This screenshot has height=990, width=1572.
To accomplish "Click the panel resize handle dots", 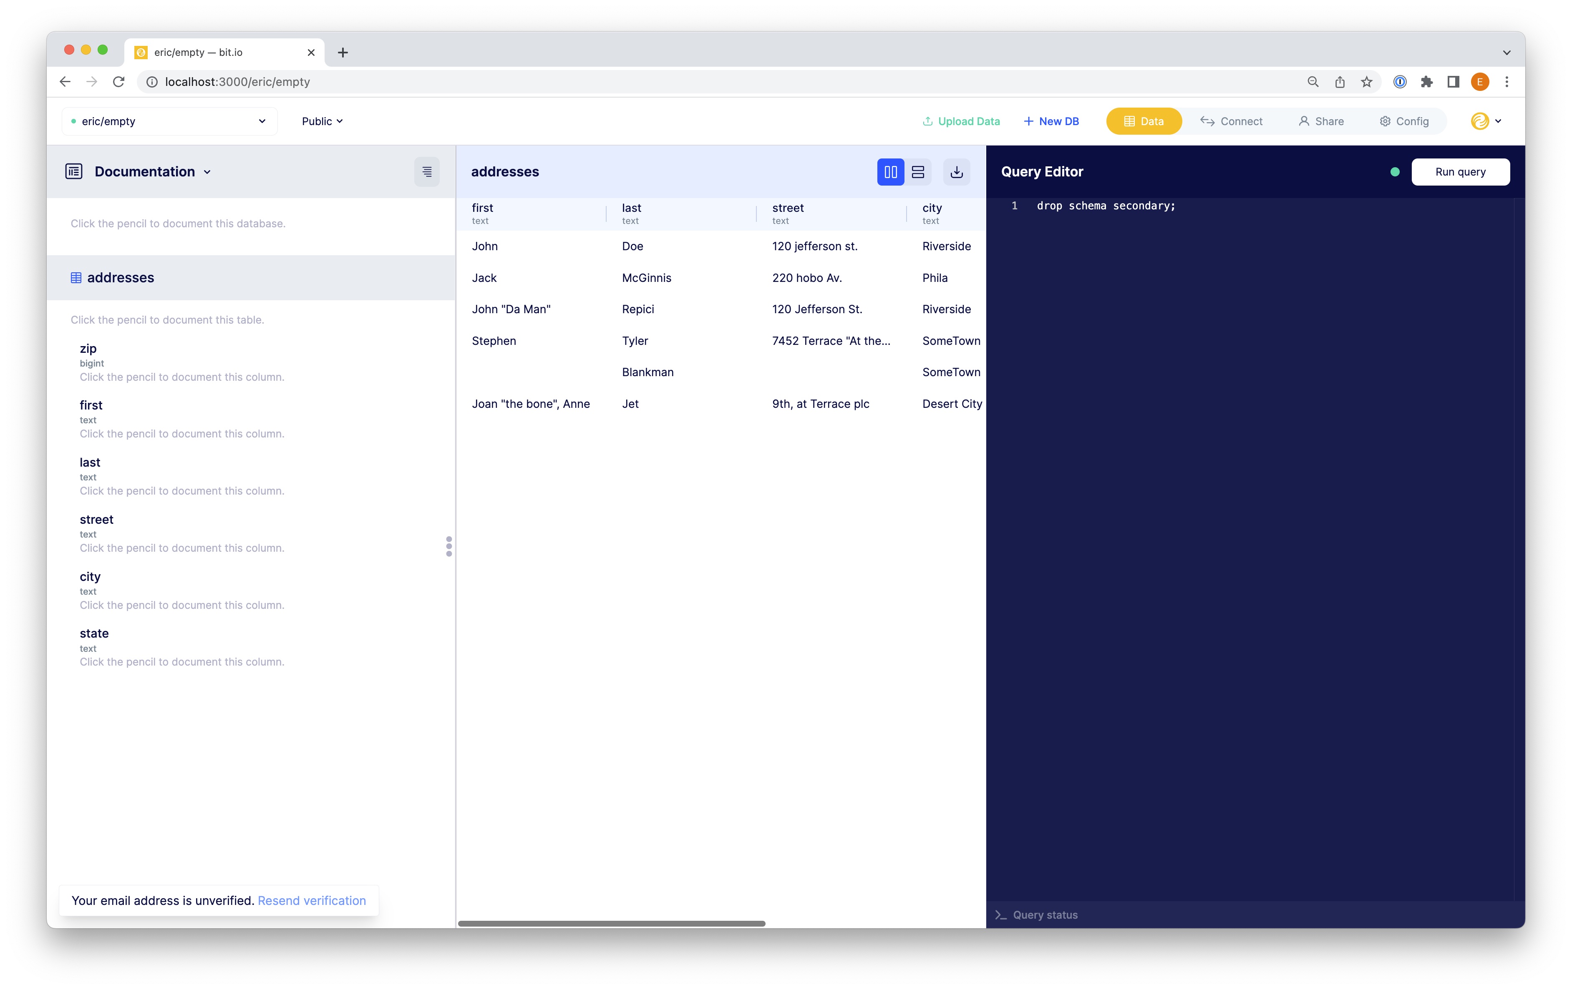I will click(448, 546).
